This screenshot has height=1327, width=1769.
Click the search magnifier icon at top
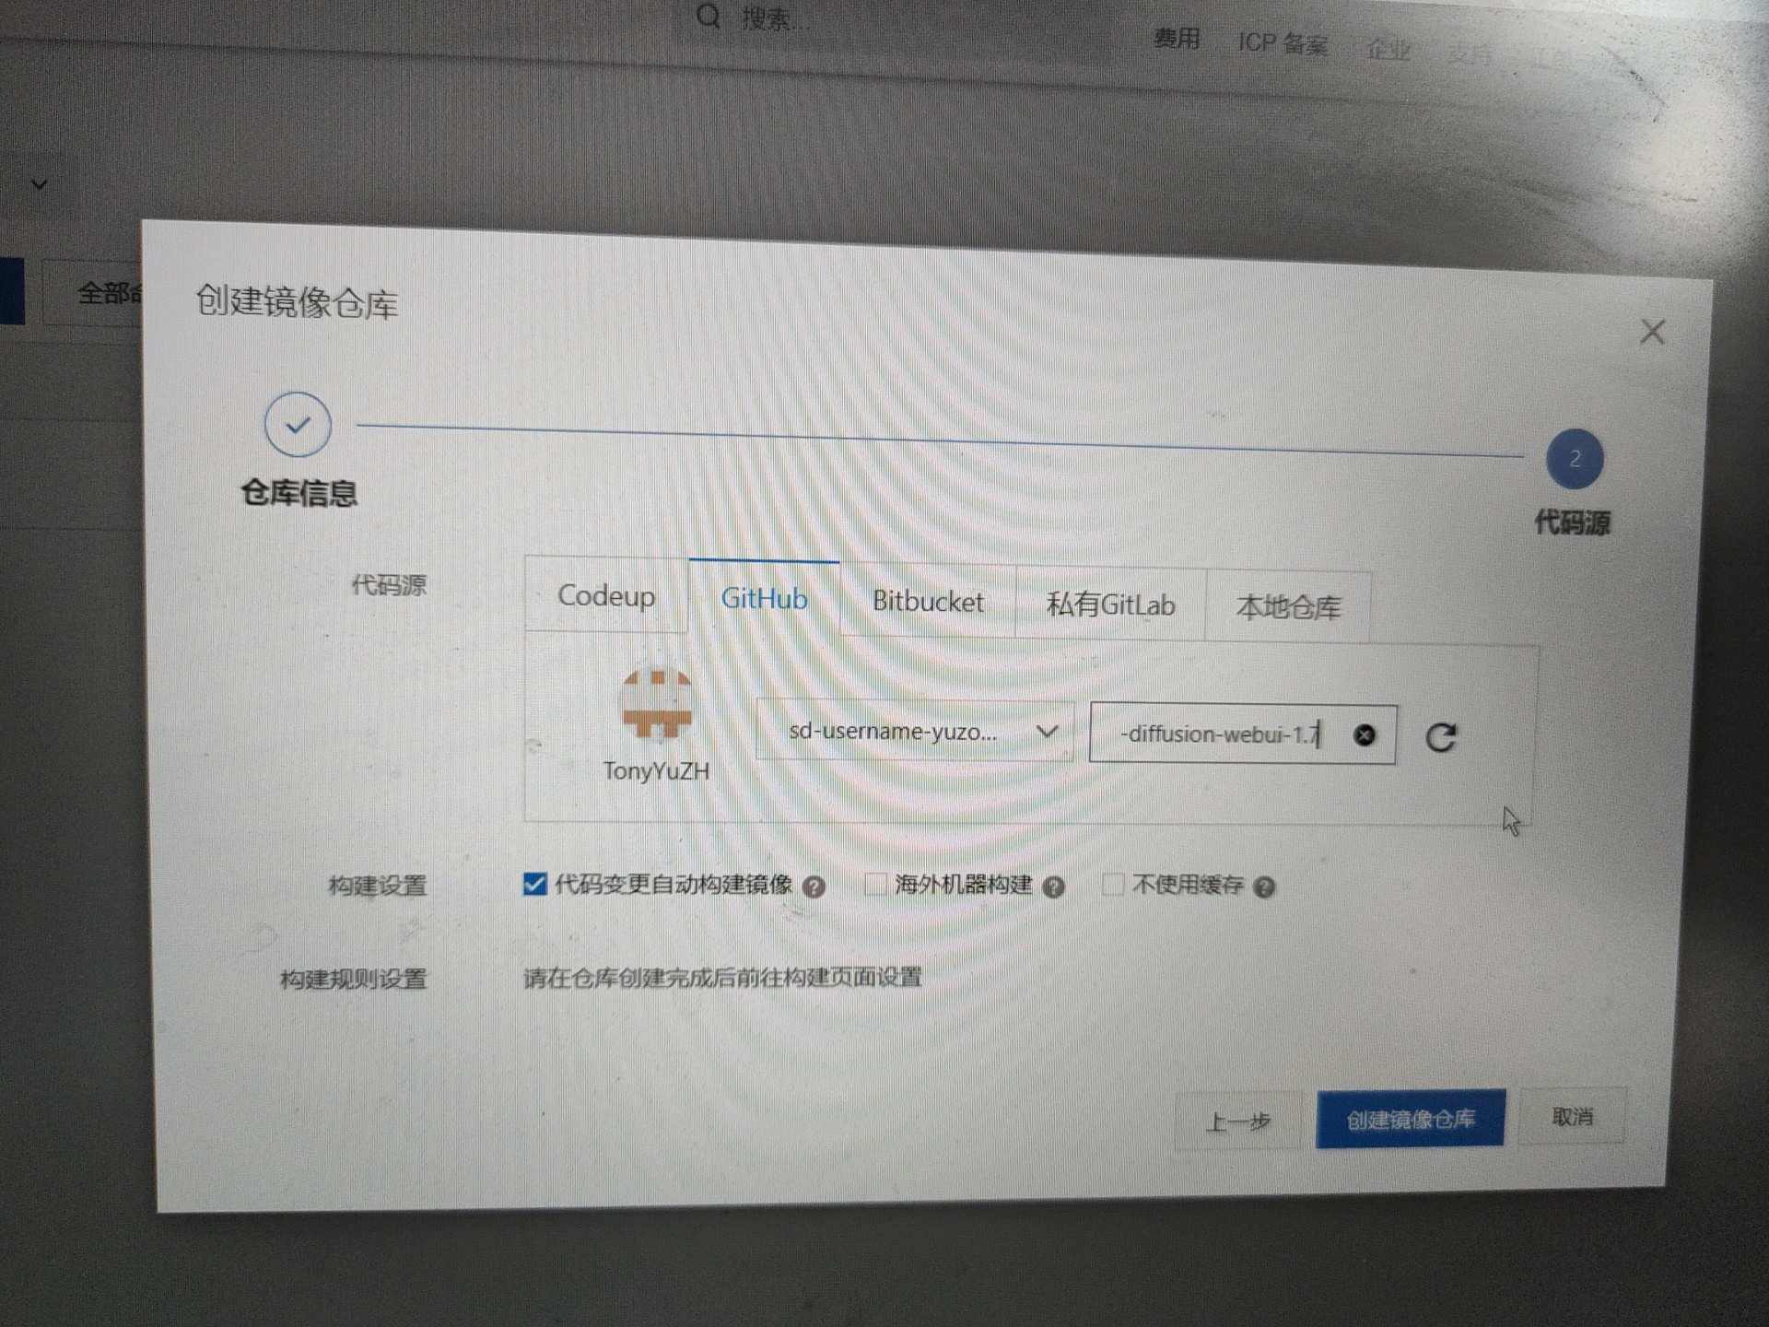708,16
